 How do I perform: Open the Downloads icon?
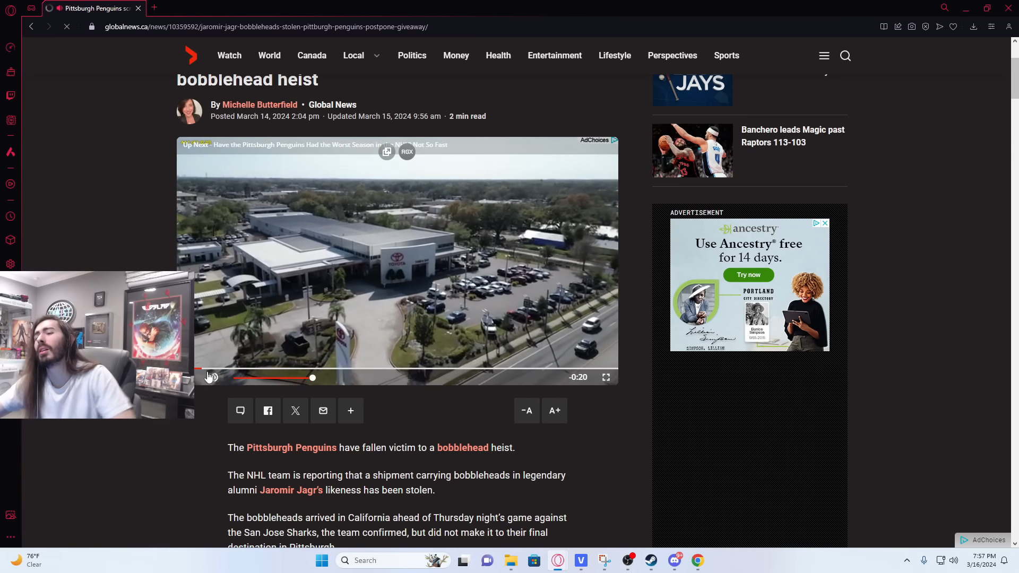973,27
